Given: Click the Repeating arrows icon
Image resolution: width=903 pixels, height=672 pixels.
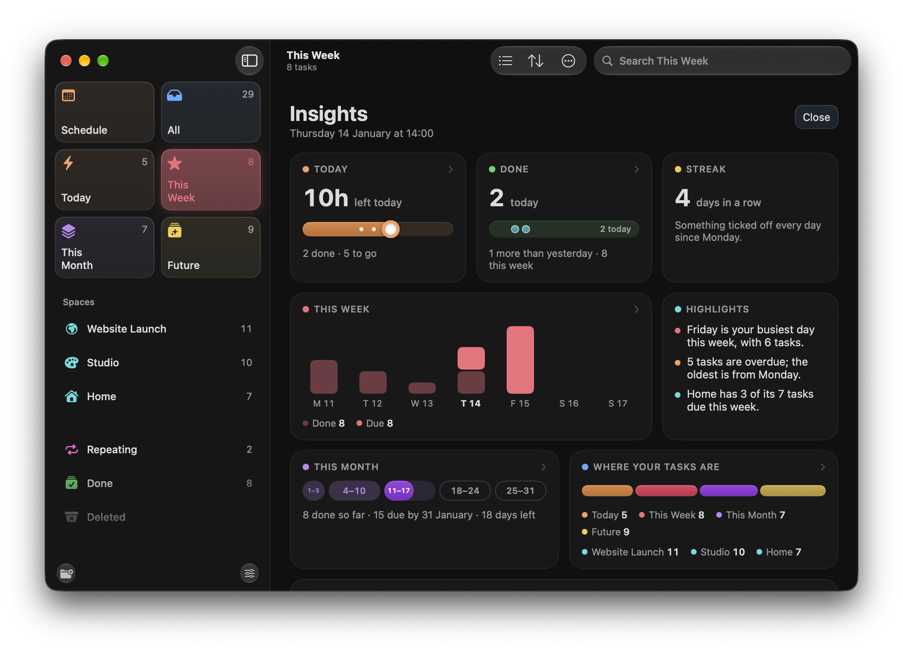Looking at the screenshot, I should click(x=72, y=449).
